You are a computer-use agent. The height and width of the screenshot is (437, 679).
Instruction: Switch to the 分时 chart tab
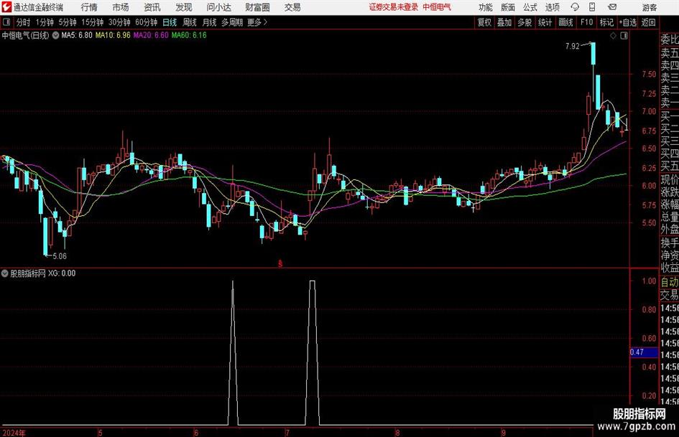pos(24,22)
